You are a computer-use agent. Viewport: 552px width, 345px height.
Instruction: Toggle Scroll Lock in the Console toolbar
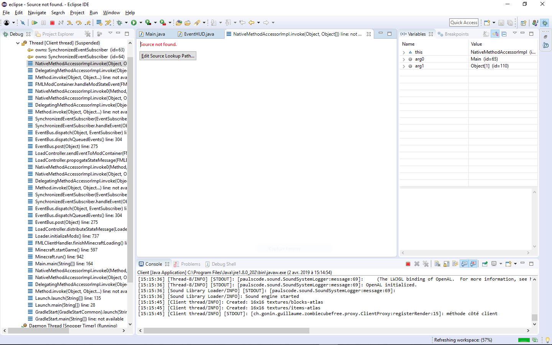[446, 264]
